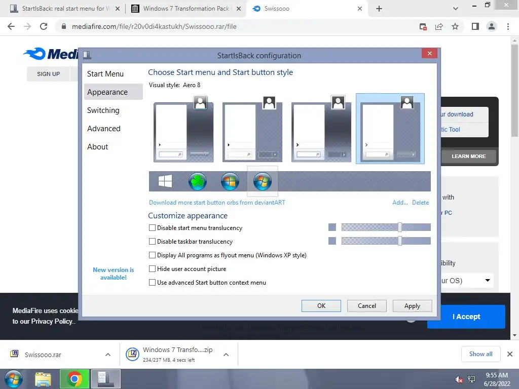Click the Add... orb link
This screenshot has height=389, width=519.
point(400,203)
